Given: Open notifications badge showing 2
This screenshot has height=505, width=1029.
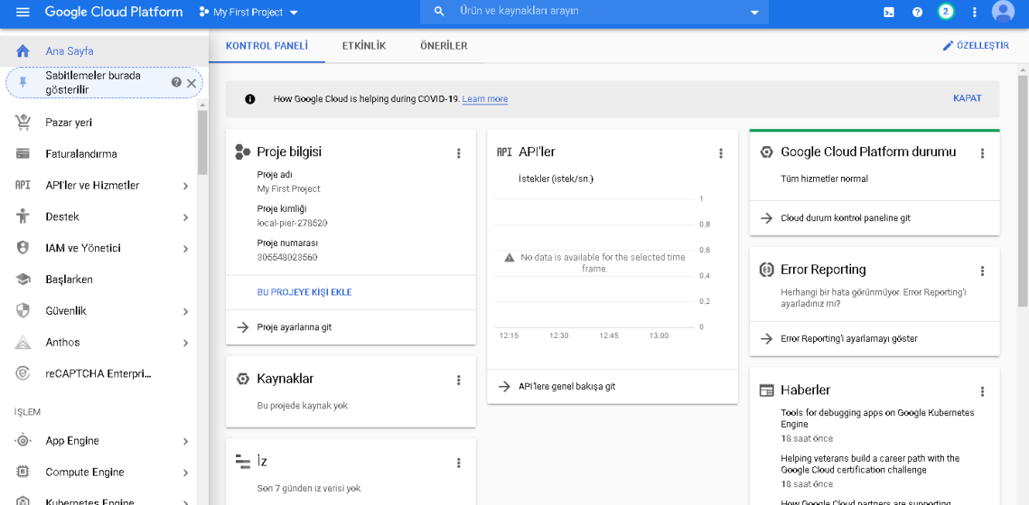Looking at the screenshot, I should pyautogui.click(x=946, y=12).
